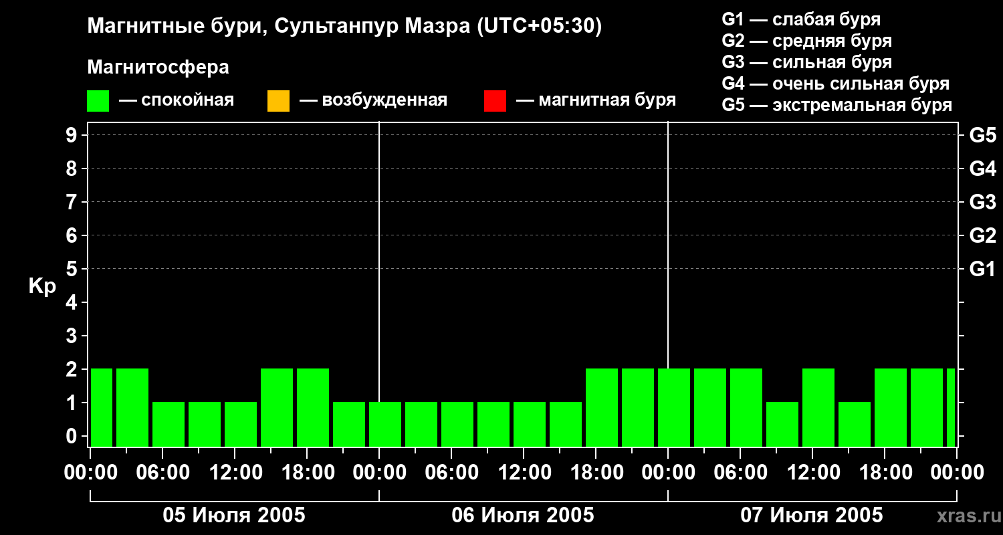Screen dimensions: 1003x535
Task: Click the '06 Июля 2005' date label
Action: [x=523, y=516]
